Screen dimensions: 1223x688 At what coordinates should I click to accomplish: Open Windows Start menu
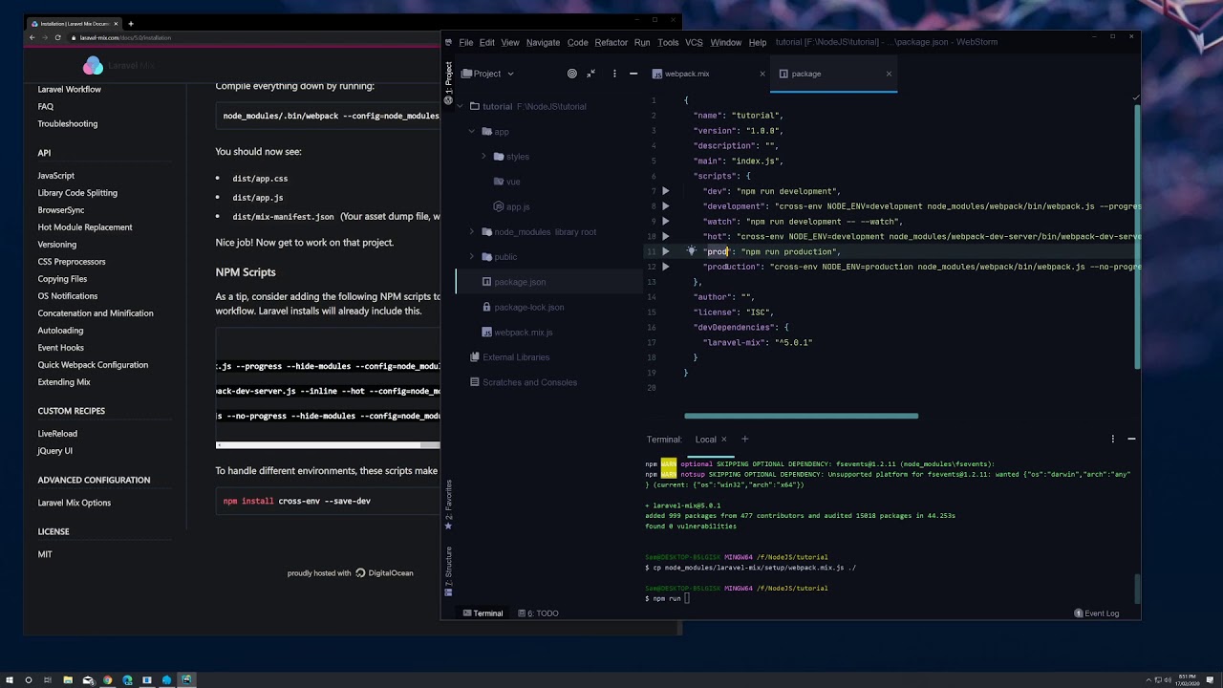(x=10, y=680)
